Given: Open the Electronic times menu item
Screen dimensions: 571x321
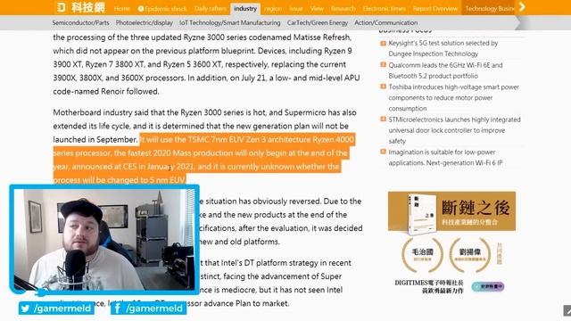Looking at the screenshot, I should 385,8.
